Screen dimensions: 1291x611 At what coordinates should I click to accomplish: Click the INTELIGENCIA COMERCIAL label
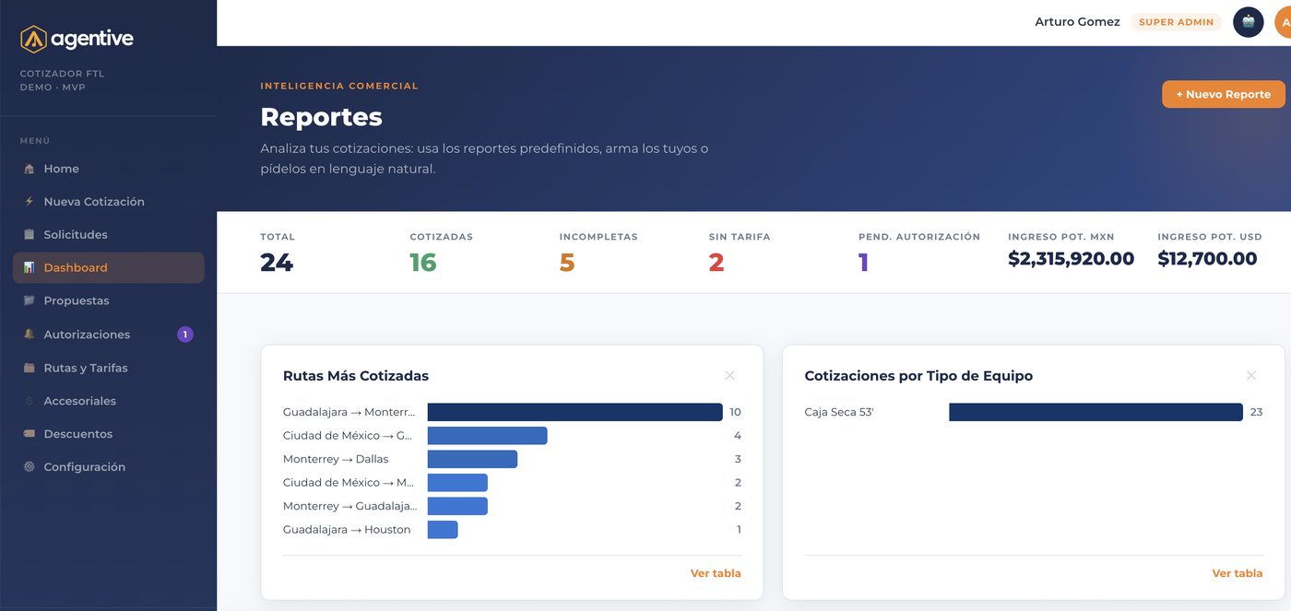339,86
